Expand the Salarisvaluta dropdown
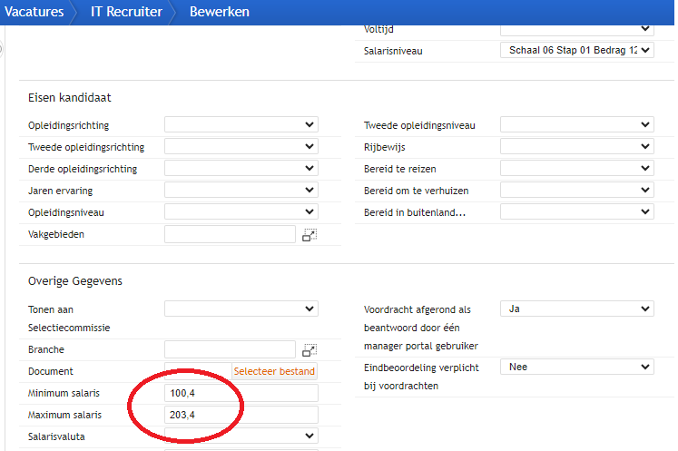The image size is (678, 451). 241,436
